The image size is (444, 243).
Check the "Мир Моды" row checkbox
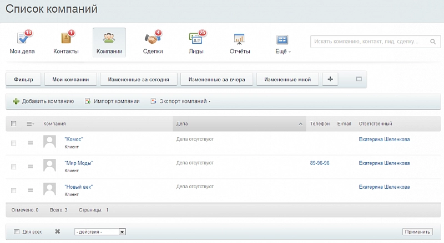(13, 167)
